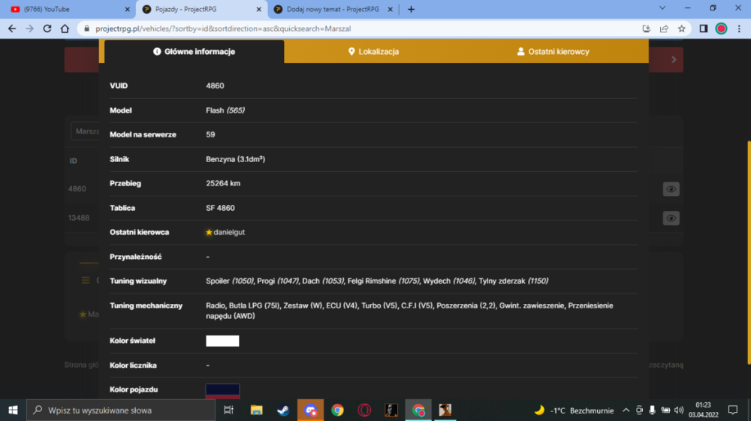The height and width of the screenshot is (421, 751).
Task: Close the YouTube browser tab
Action: pyautogui.click(x=127, y=9)
